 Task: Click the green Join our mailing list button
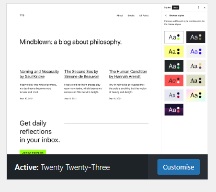pos(33,152)
